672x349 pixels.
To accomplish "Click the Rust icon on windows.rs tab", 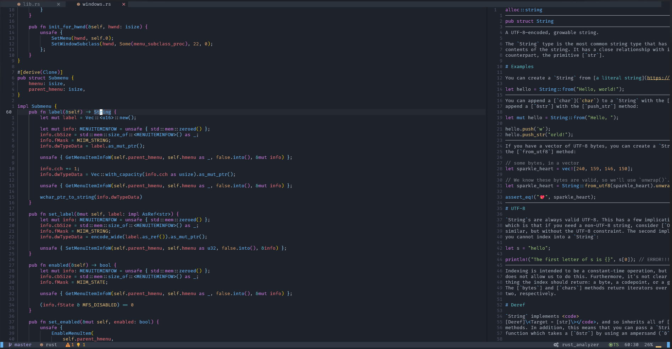I will pos(78,4).
